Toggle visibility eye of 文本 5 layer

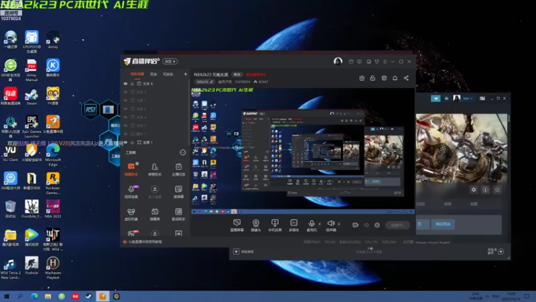[125, 92]
